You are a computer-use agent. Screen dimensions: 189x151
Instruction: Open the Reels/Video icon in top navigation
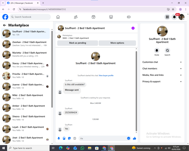pyautogui.click(x=93, y=17)
